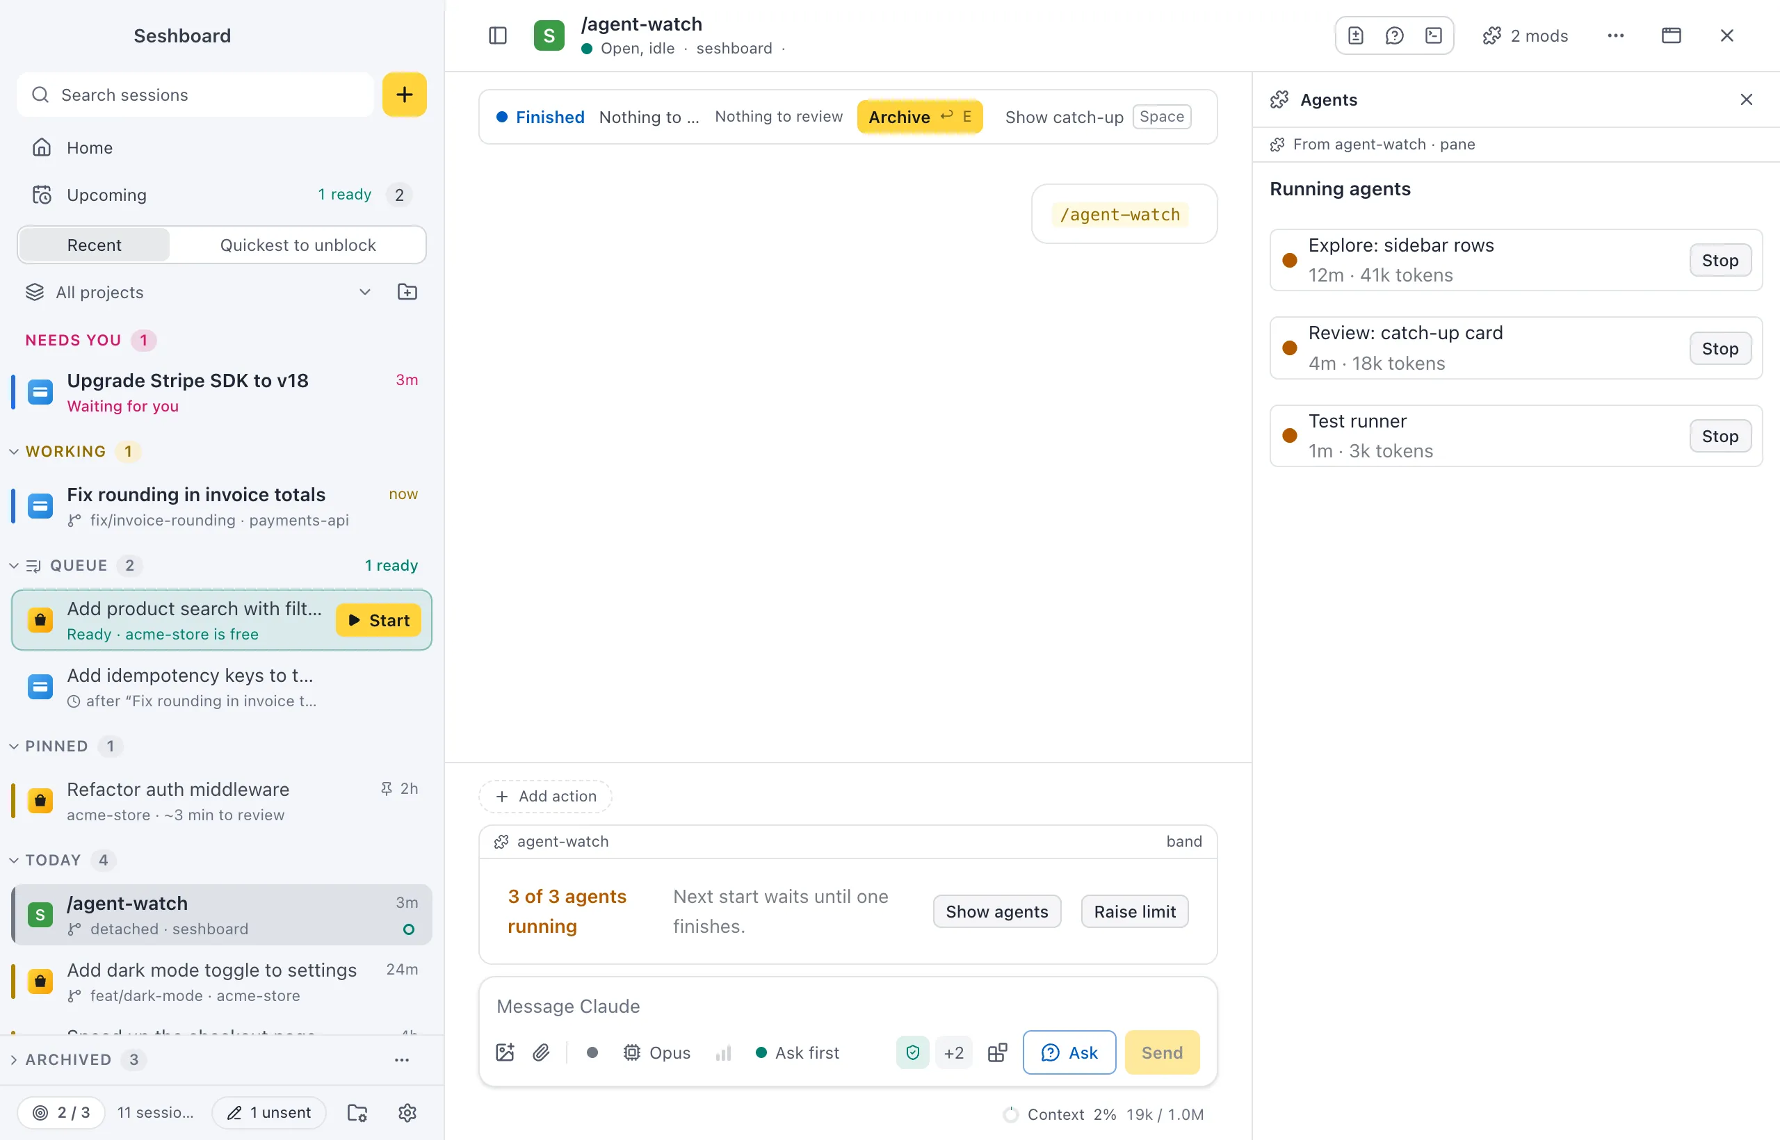The height and width of the screenshot is (1140, 1780).
Task: Click the green shield icon in composer
Action: (913, 1052)
